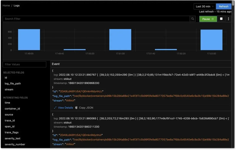This screenshot has height=150, width=236.
Task: Open the three-dot more options menu
Action: pos(228,19)
